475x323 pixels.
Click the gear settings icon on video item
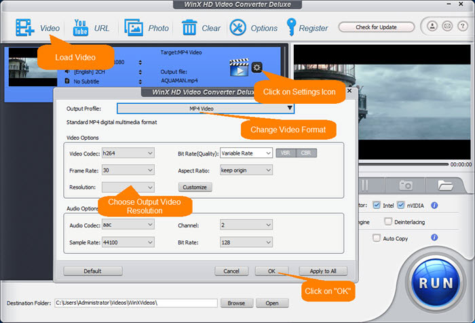click(x=257, y=67)
